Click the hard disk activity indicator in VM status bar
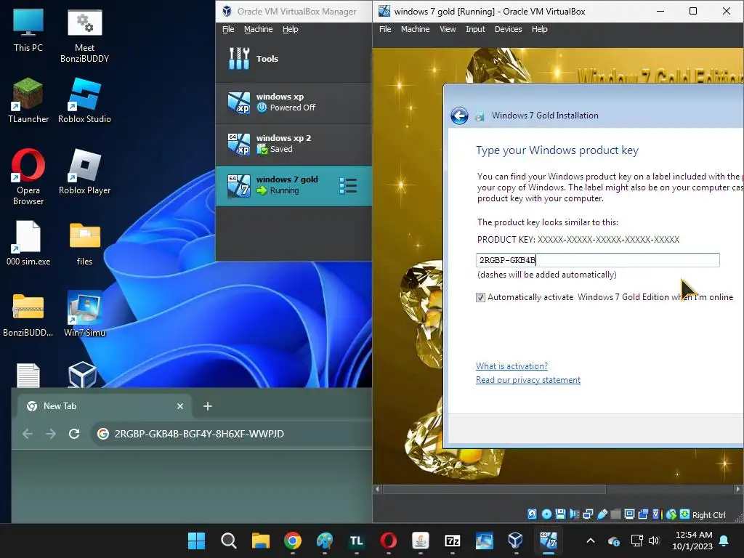This screenshot has width=744, height=558. point(532,514)
